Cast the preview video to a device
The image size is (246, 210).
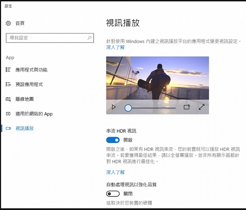point(187,107)
